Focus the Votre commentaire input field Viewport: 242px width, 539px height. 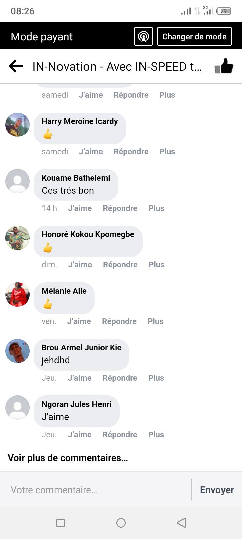click(x=97, y=490)
